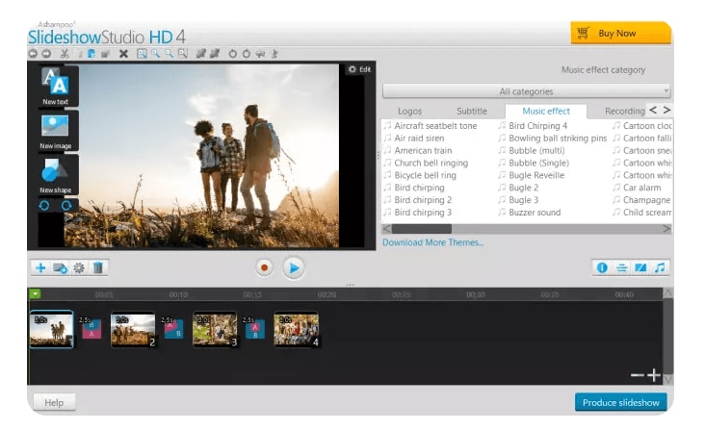Click the right arrow of the effects scrollbar
The width and height of the screenshot is (705, 430).
[x=666, y=229]
